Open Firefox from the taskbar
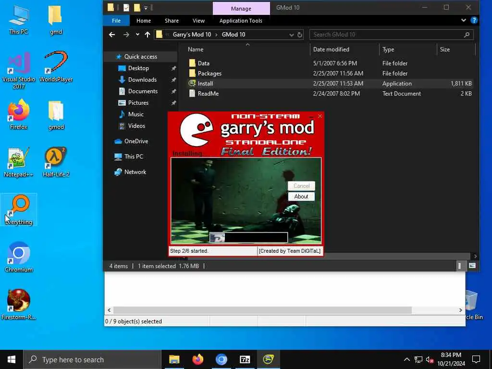492x369 pixels. (x=197, y=359)
